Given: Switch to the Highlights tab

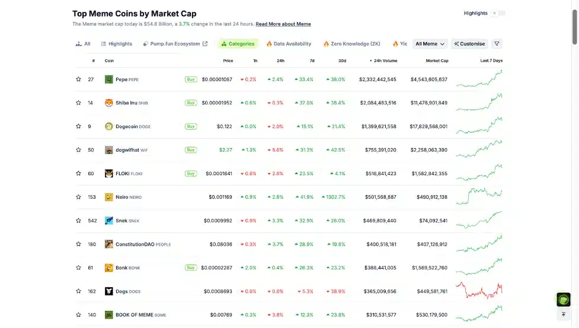Looking at the screenshot, I should point(117,44).
